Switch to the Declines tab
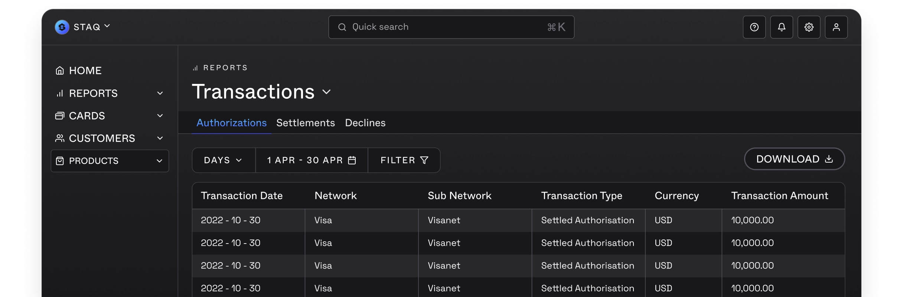 pyautogui.click(x=365, y=123)
